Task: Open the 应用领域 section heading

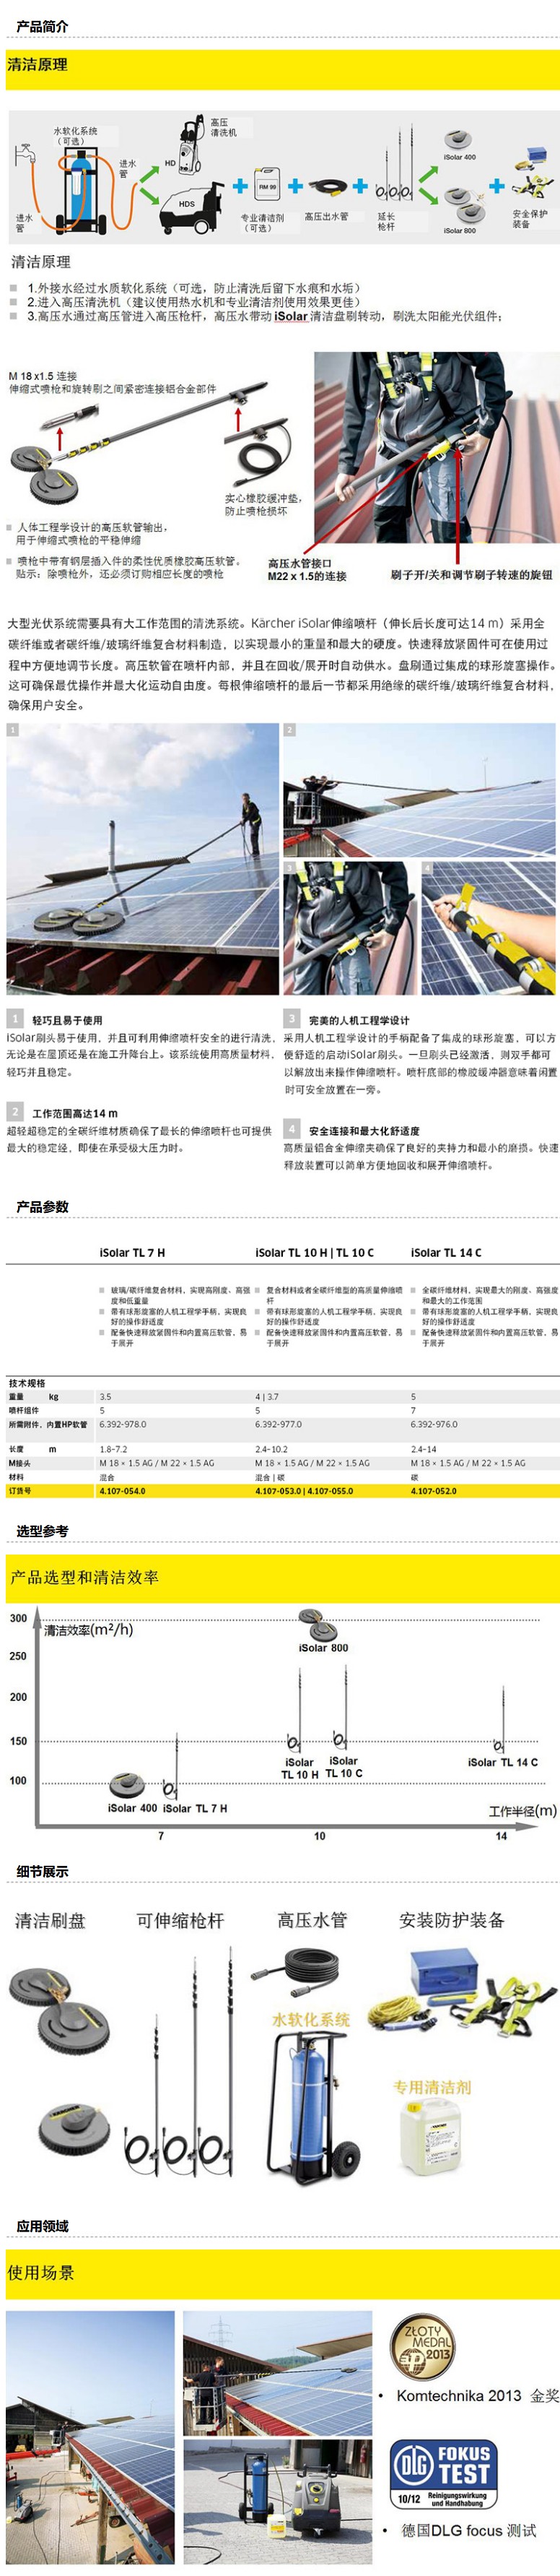Action: click(x=43, y=2225)
